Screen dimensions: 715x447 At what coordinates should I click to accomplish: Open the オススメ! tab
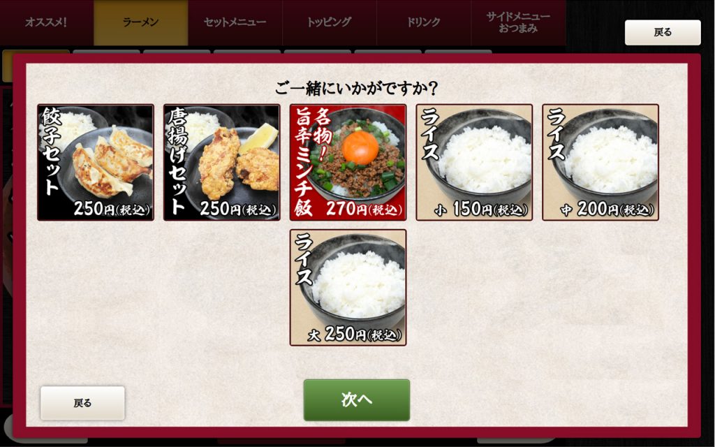(x=47, y=22)
